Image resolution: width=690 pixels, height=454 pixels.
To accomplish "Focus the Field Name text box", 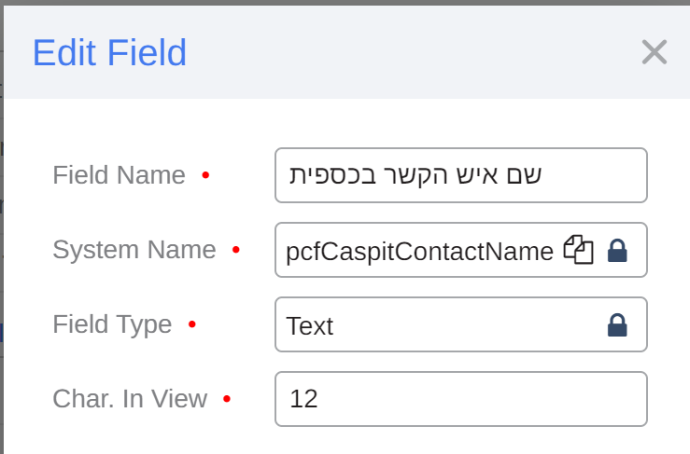I will (x=460, y=175).
